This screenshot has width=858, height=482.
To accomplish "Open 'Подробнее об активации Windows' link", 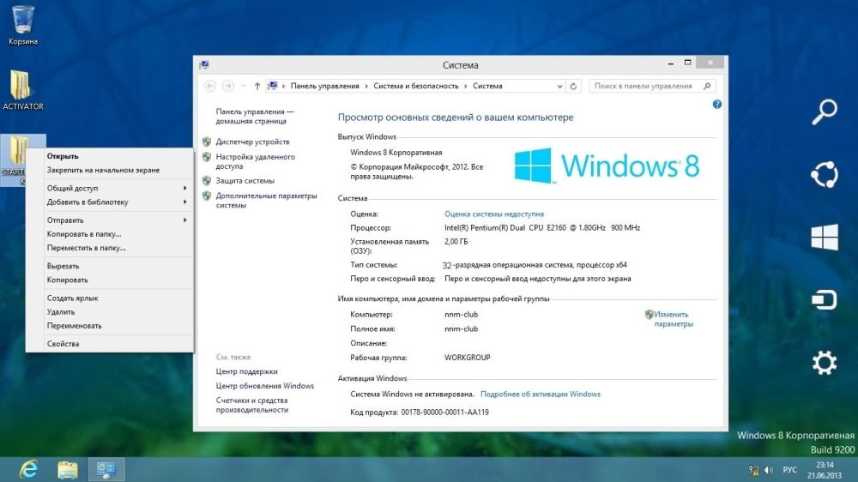I will 541,395.
